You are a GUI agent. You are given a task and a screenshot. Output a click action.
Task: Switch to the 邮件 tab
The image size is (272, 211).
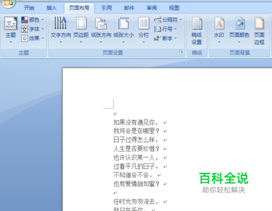(x=129, y=8)
